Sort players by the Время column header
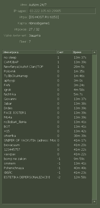The width and height of the screenshot is (100, 208). [82, 52]
